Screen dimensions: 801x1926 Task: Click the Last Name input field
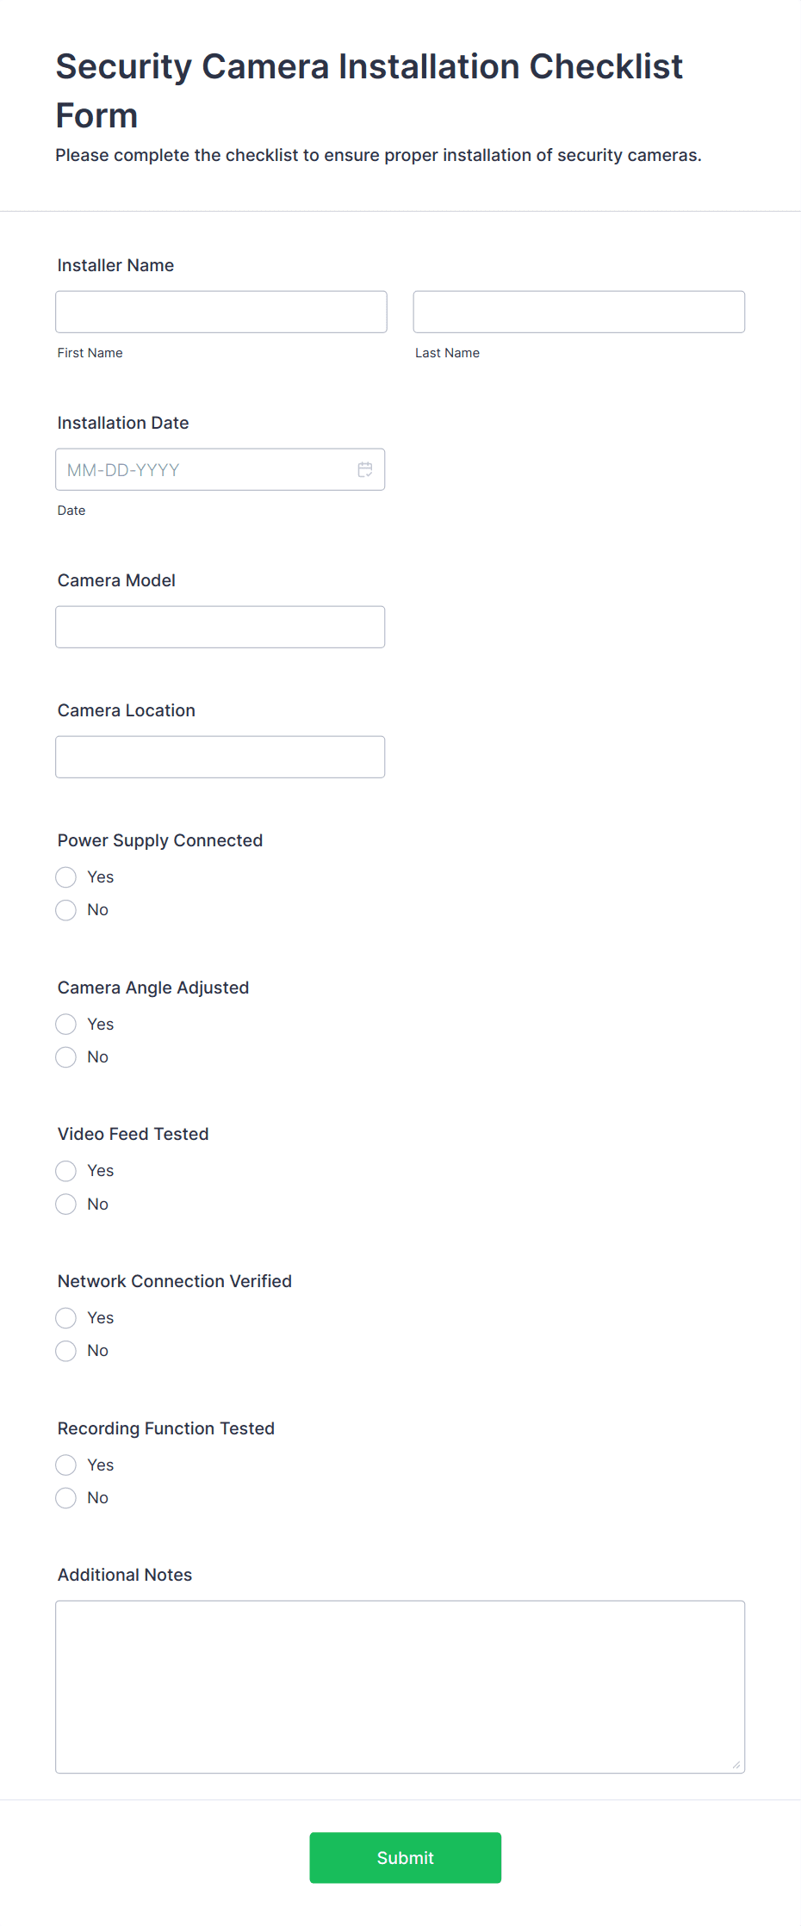579,312
